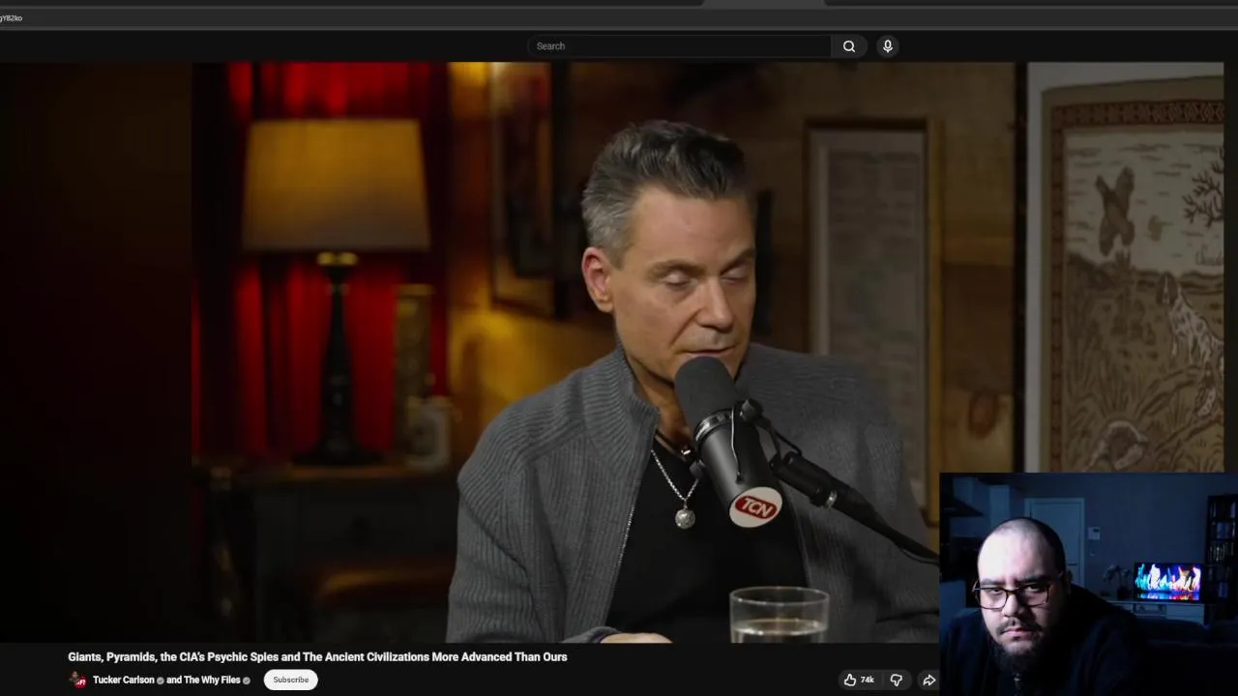Viewport: 1238px width, 696px height.
Task: Activate voice search microphone icon
Action: (x=887, y=46)
